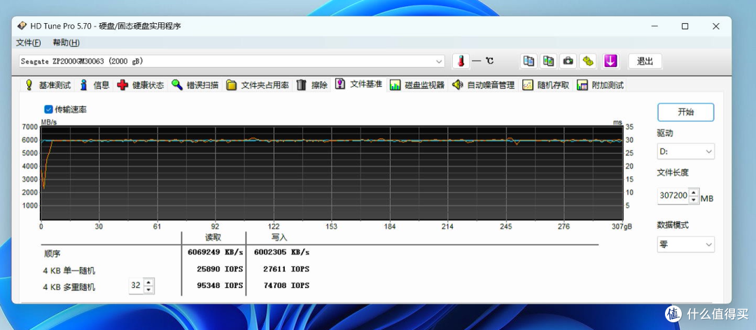Open the 附加测试 tab
The width and height of the screenshot is (756, 330).
[x=601, y=85]
